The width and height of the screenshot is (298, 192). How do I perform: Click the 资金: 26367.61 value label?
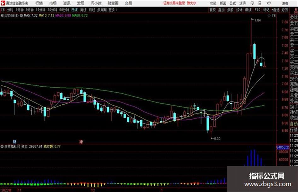tap(31, 146)
